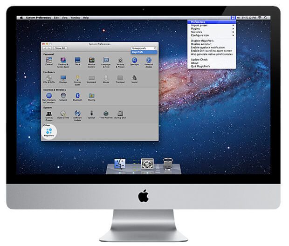Select About in MagicPrefs menu
The width and height of the screenshot is (289, 246).
212,63
